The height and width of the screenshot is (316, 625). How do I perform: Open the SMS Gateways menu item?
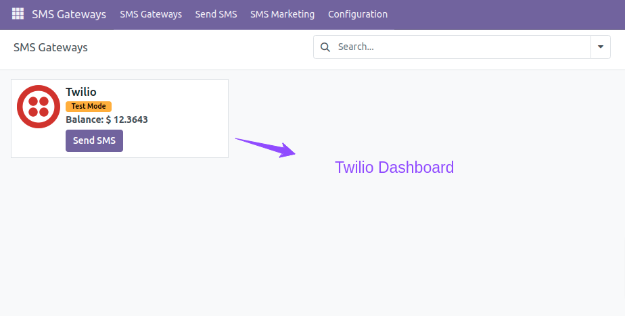(x=151, y=14)
